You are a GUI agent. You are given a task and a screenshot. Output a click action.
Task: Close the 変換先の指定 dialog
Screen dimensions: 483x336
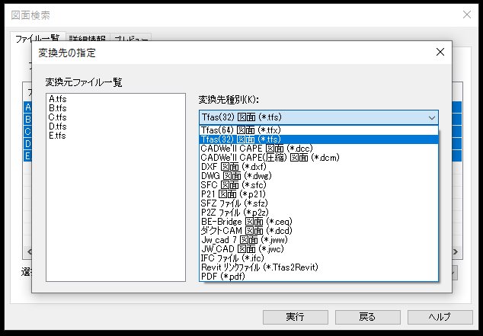440,53
